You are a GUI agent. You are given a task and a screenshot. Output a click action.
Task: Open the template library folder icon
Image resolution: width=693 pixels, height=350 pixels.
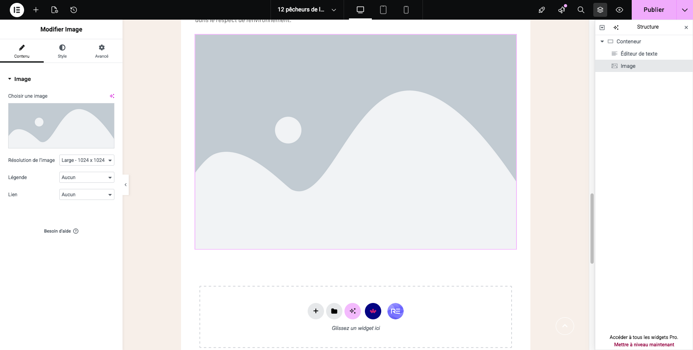pyautogui.click(x=334, y=311)
